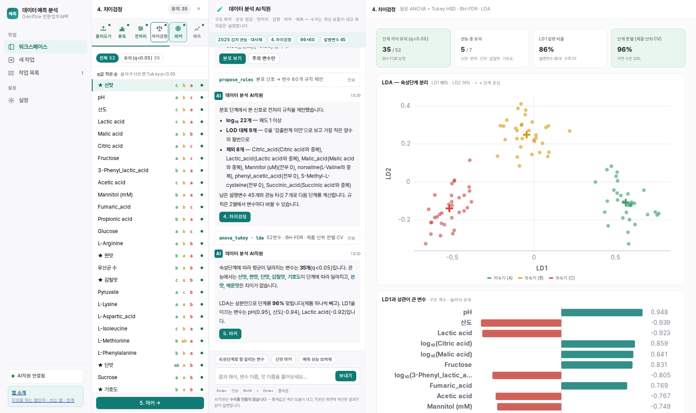Image resolution: width=696 pixels, height=413 pixels.
Task: Click the 4. 차이검정 button in chat
Action: (x=234, y=216)
